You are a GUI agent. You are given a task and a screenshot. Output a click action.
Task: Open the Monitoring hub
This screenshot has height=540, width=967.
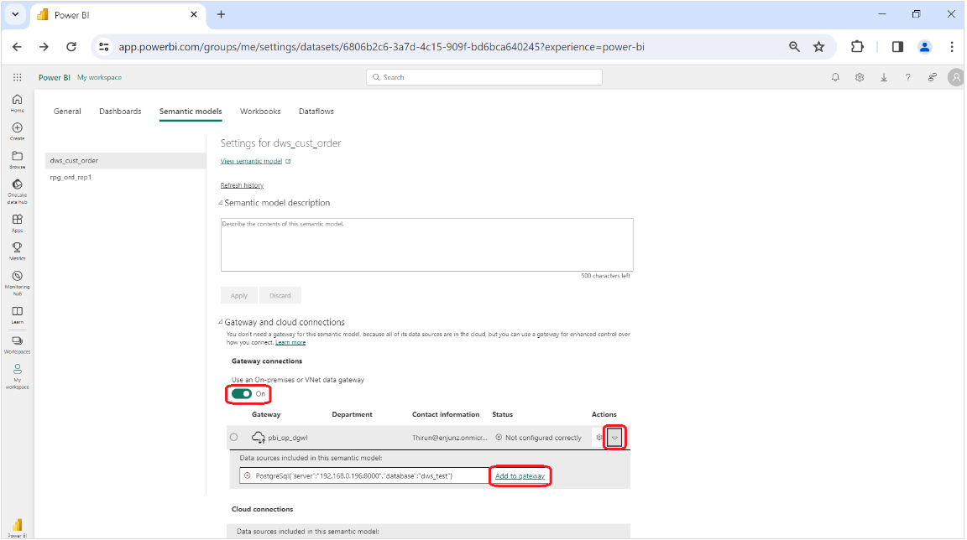[x=18, y=283]
